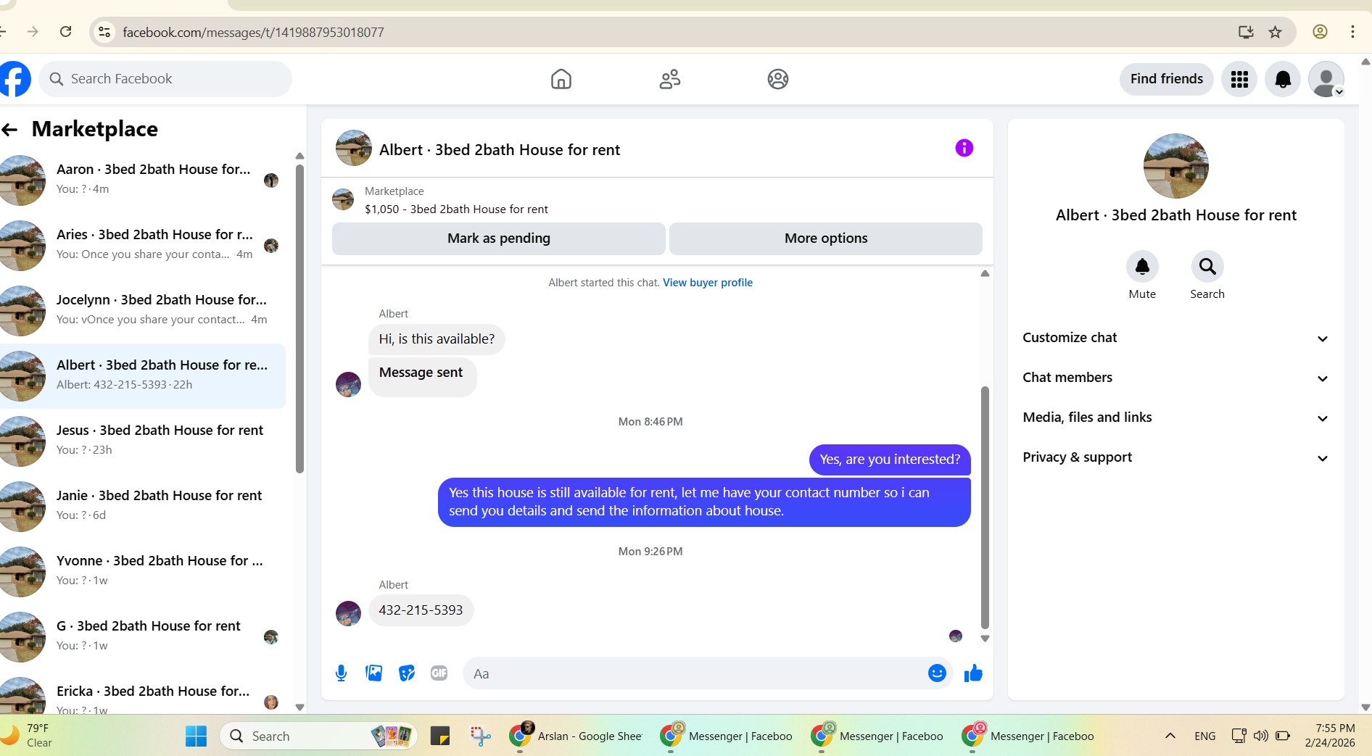The image size is (1372, 756).
Task: Click the conversation list scrollbar
Action: (x=299, y=319)
